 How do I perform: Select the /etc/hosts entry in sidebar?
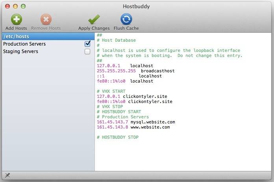(48, 36)
